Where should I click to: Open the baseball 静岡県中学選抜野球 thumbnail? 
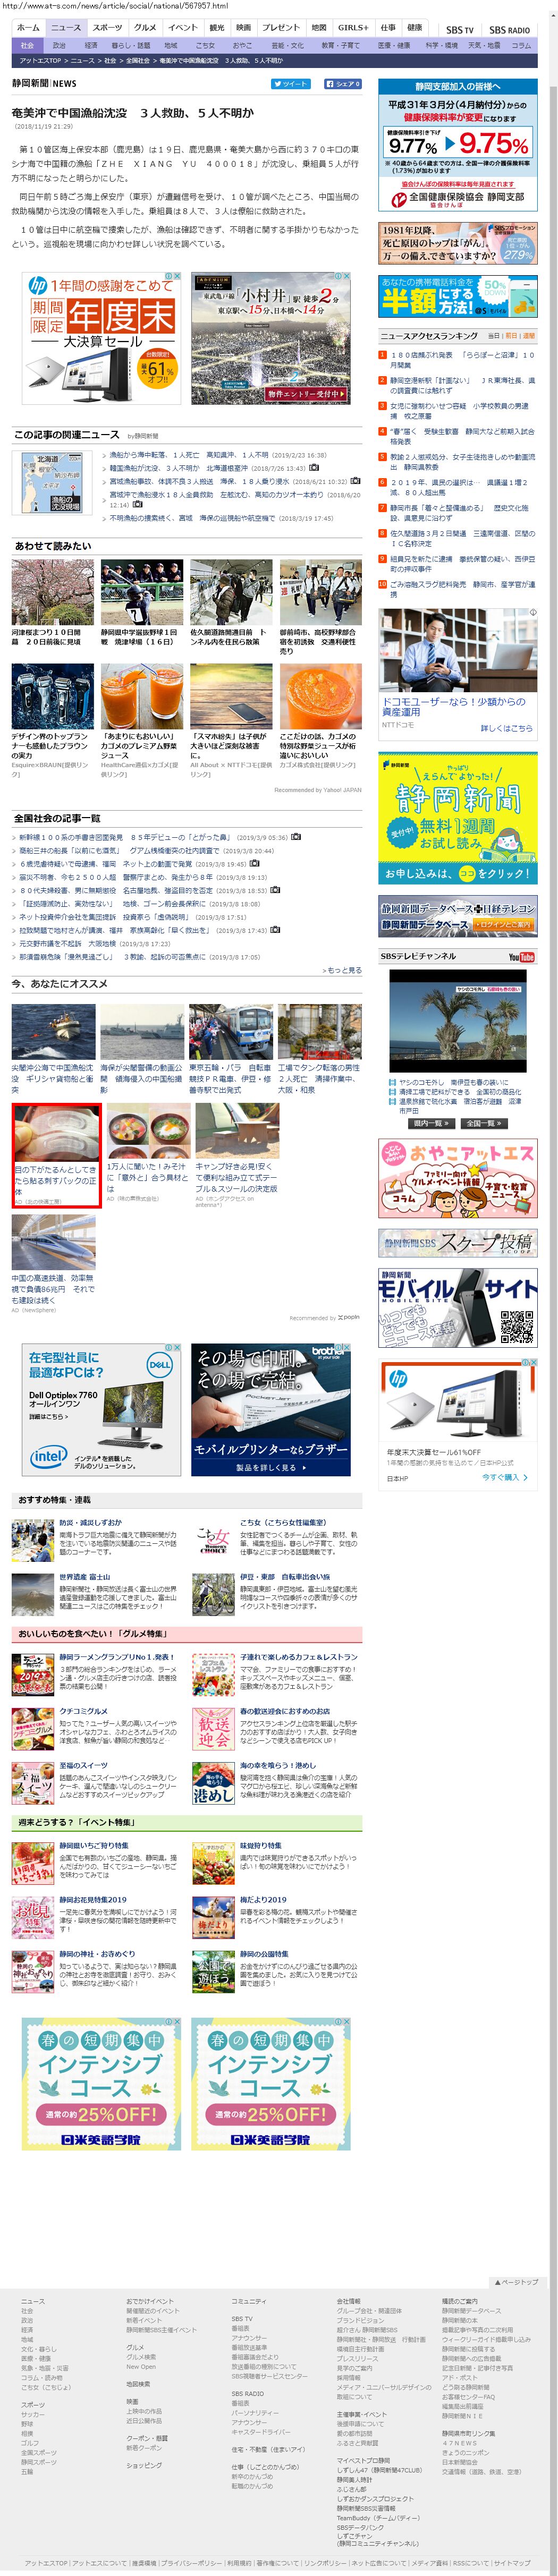[141, 592]
